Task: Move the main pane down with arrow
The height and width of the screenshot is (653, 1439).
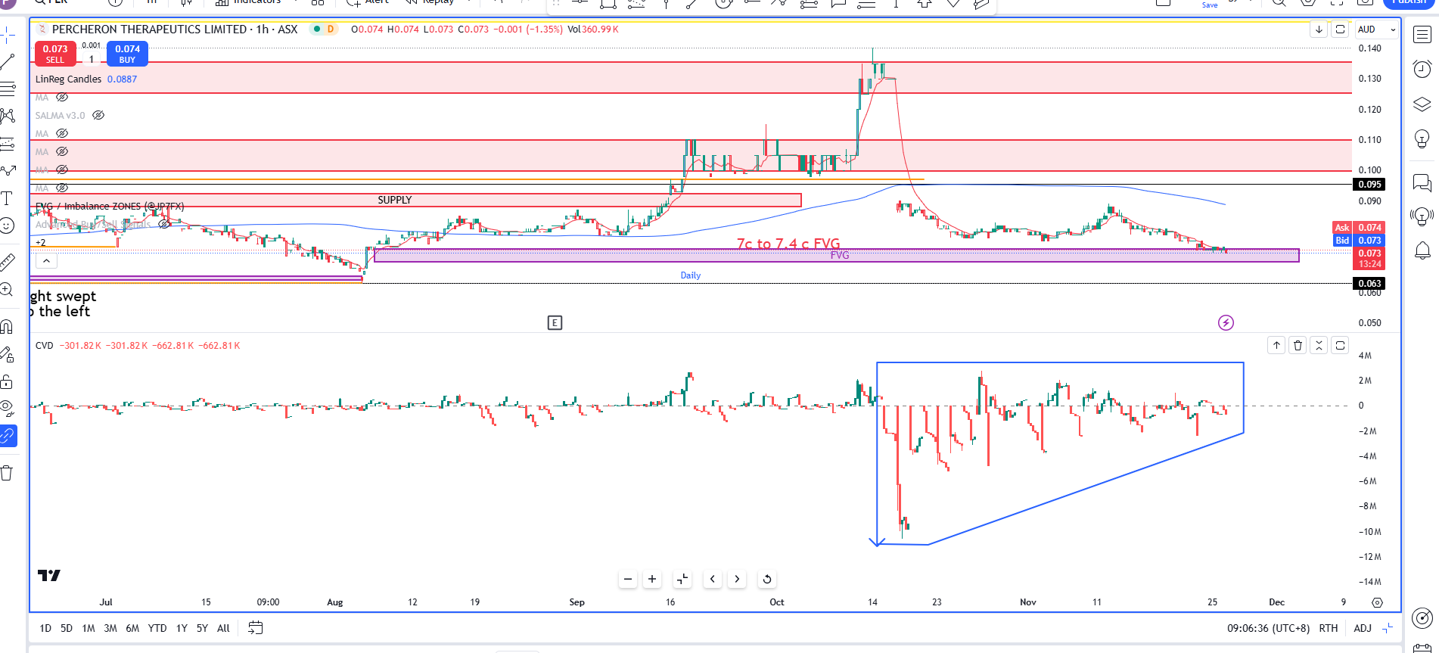Action: (1319, 30)
